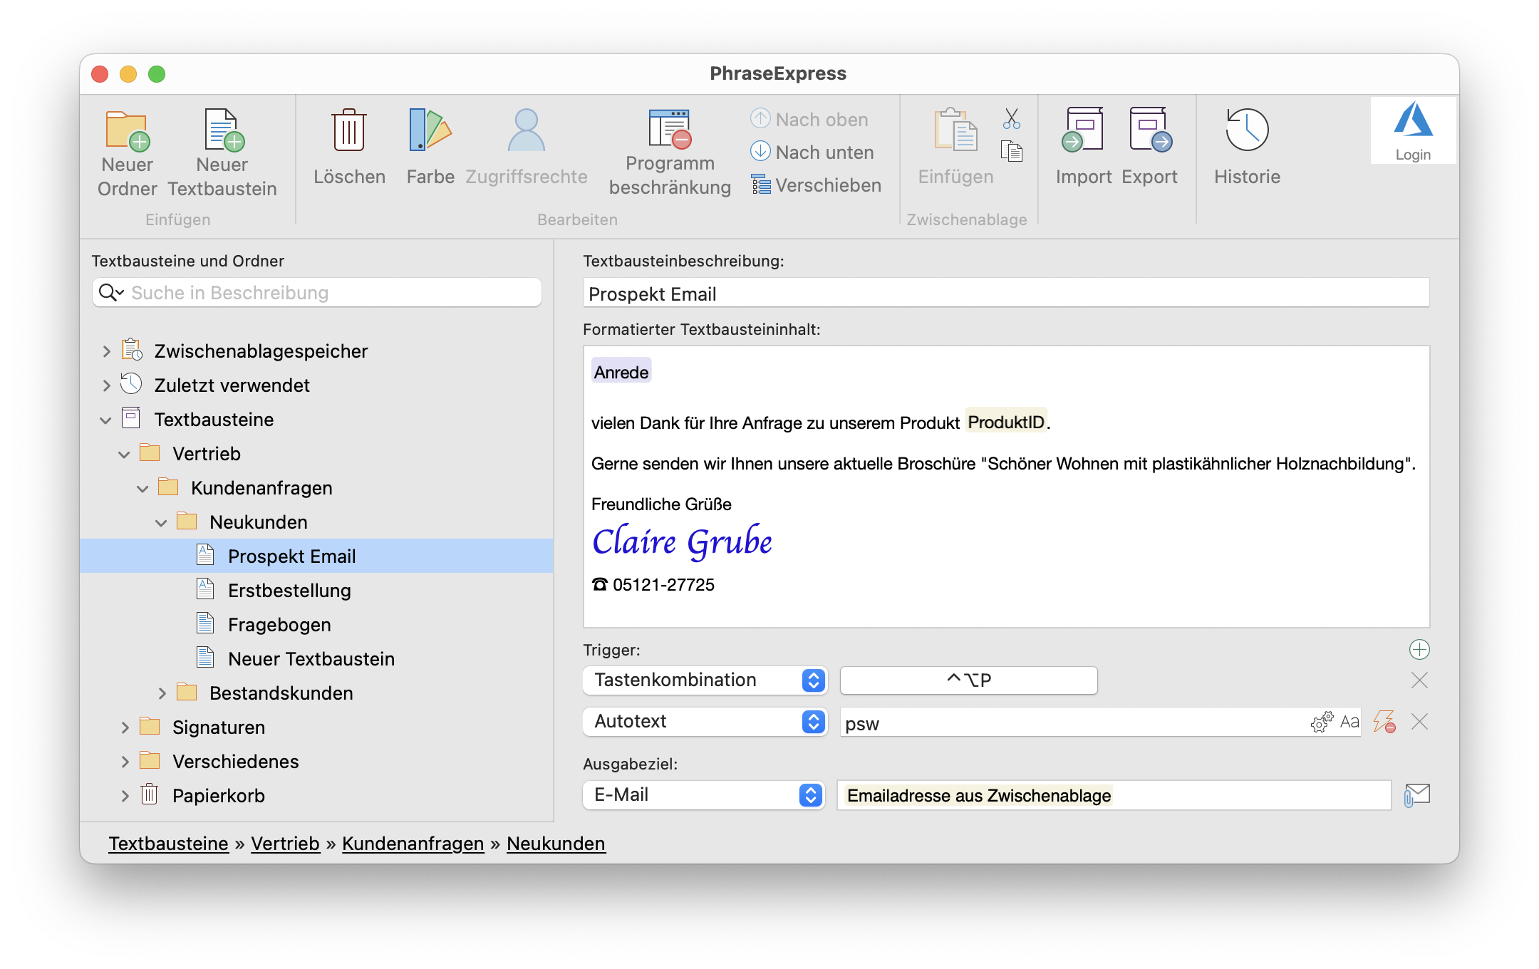The image size is (1539, 969).
Task: Click the Löschen trash icon
Action: (x=349, y=130)
